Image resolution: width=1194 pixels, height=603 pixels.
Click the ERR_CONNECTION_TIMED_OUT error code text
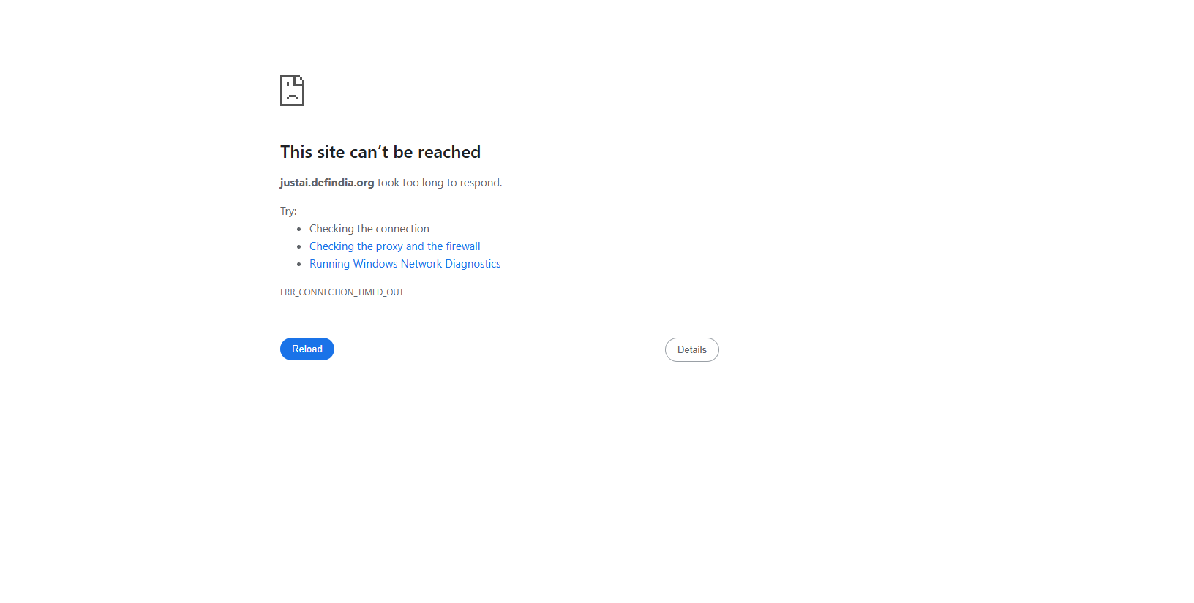click(342, 292)
